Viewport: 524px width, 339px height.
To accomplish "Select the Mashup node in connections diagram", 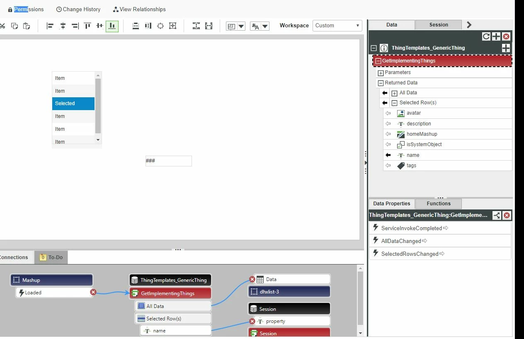I will click(51, 280).
